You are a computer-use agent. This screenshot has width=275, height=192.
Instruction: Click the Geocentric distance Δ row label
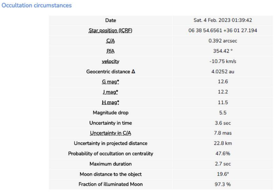pos(111,71)
